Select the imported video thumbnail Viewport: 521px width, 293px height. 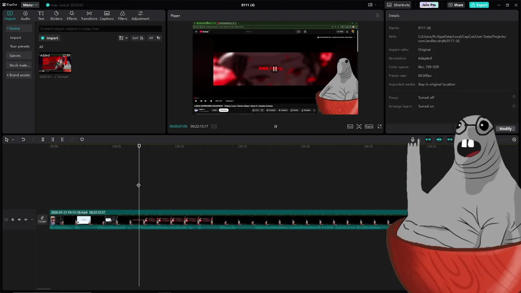pos(55,63)
